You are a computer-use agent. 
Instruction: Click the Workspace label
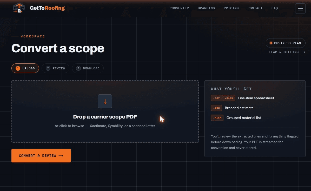(33, 36)
